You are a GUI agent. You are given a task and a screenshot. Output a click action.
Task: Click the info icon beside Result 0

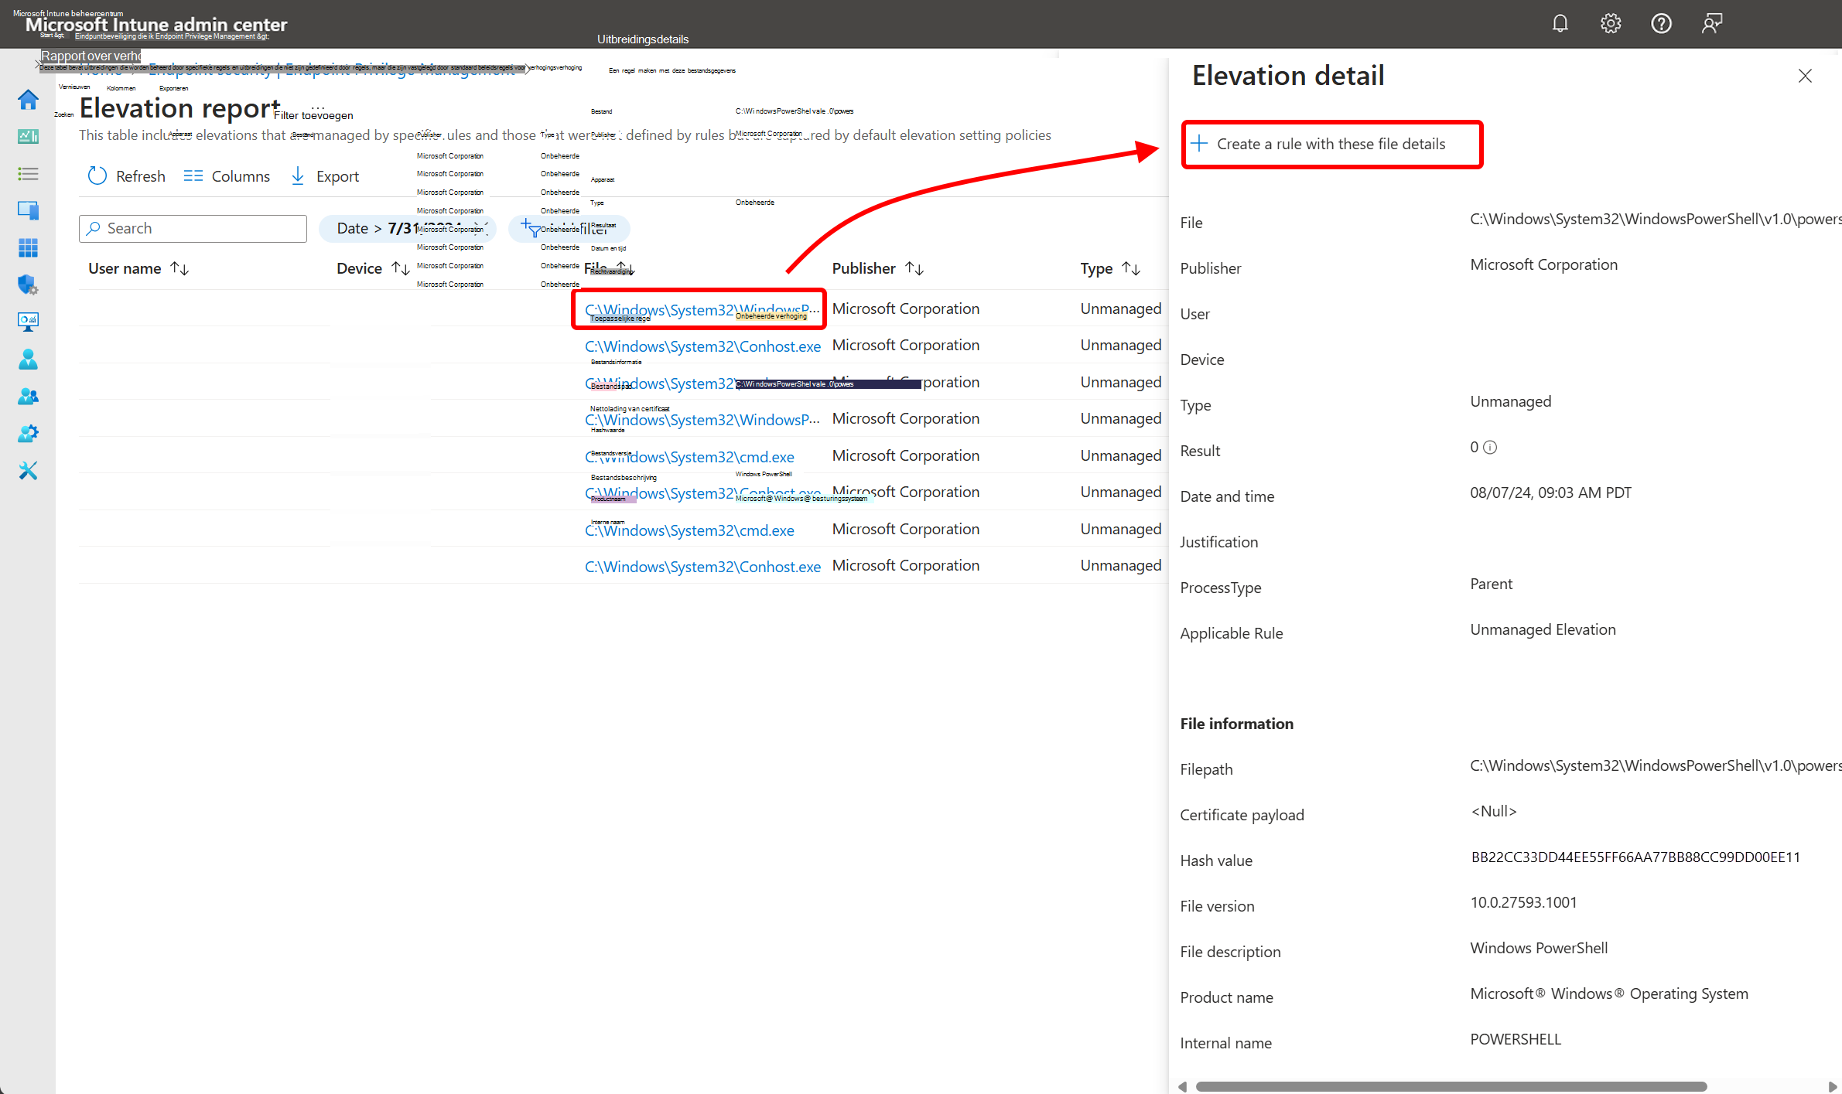[x=1490, y=448]
